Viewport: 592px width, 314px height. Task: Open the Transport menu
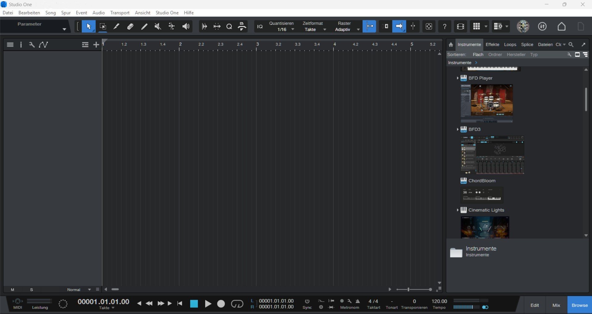[120, 13]
